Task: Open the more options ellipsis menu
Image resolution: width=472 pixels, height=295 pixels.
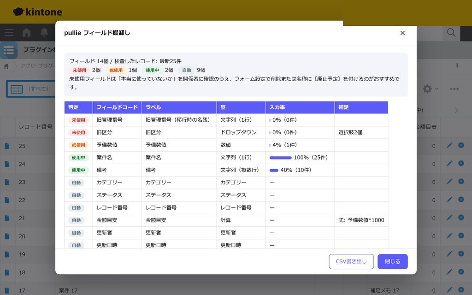Action: pos(454,89)
